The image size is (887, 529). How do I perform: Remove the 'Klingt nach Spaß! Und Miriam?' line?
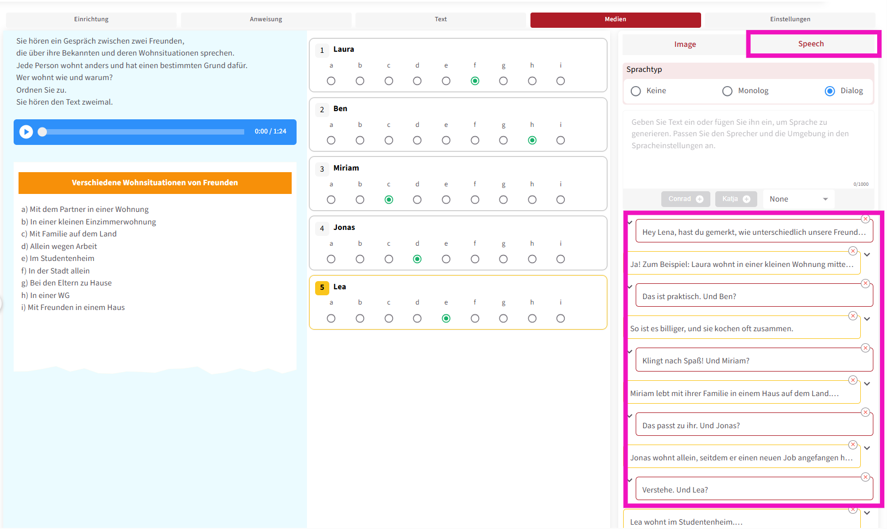tap(865, 348)
